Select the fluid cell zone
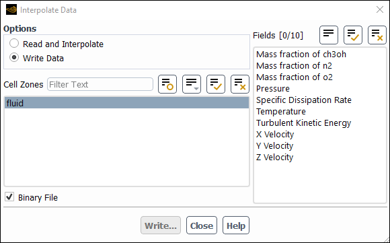Viewport: 390px width, 243px height. pyautogui.click(x=126, y=103)
